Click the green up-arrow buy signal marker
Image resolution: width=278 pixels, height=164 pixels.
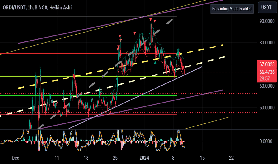(x=155, y=62)
